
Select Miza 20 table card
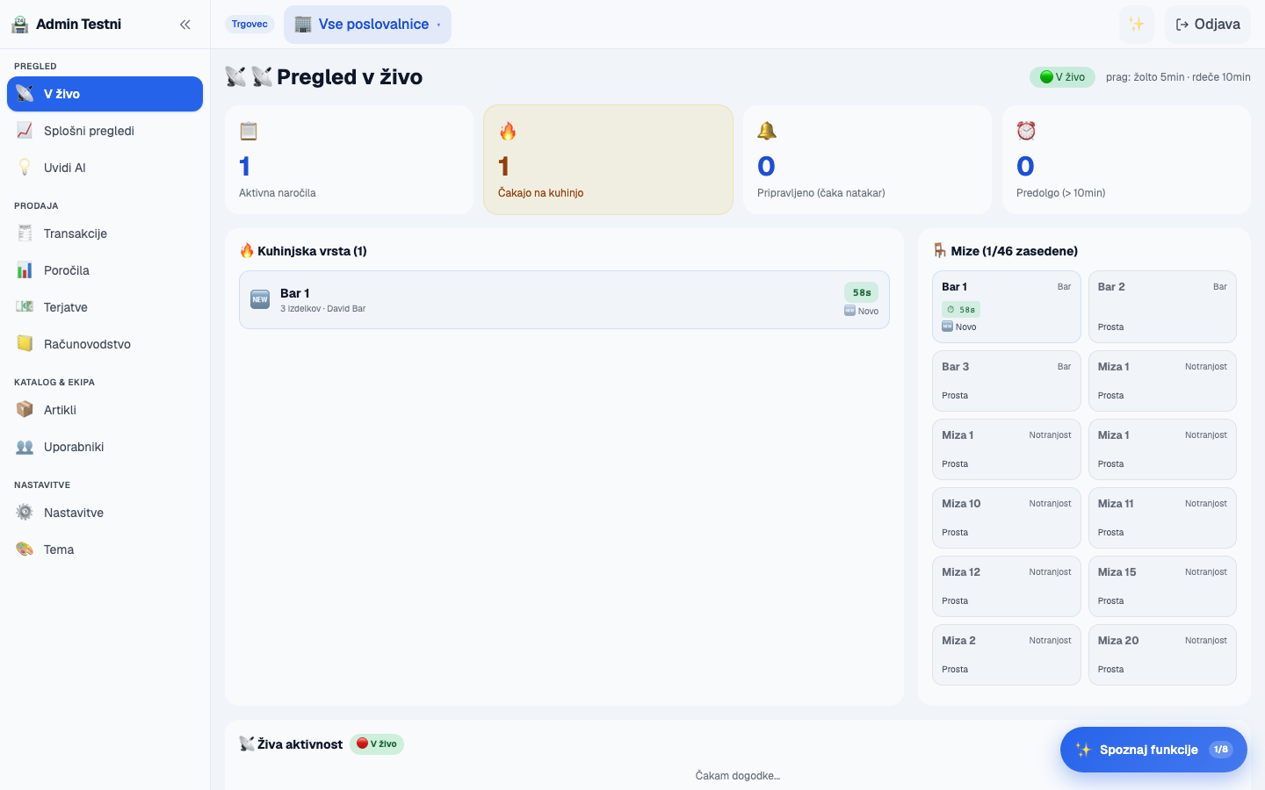pos(1162,655)
